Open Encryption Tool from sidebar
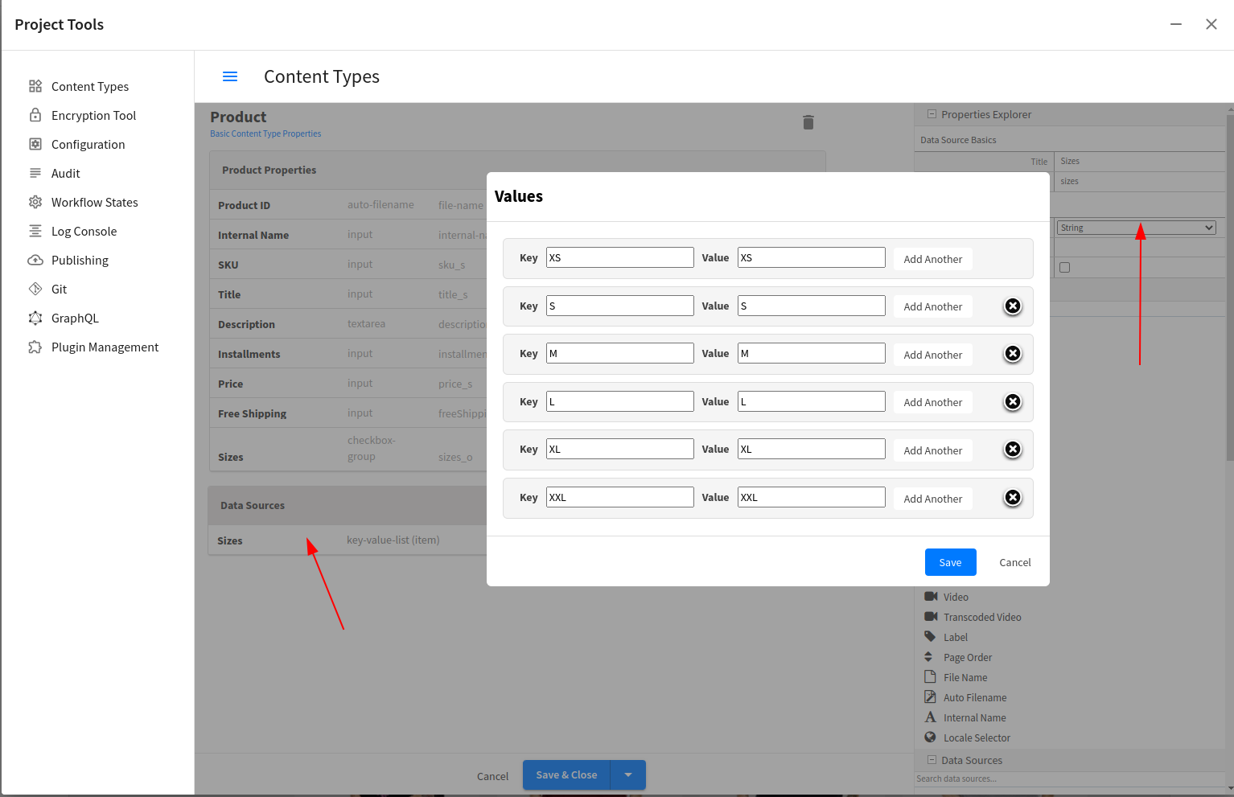The image size is (1234, 797). coord(93,116)
